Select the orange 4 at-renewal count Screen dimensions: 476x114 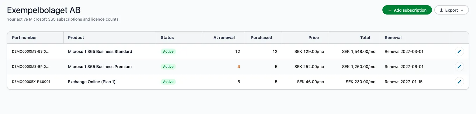(x=239, y=67)
